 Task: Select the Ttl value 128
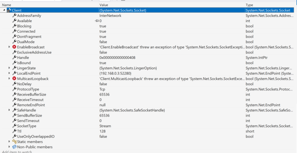click(102, 131)
